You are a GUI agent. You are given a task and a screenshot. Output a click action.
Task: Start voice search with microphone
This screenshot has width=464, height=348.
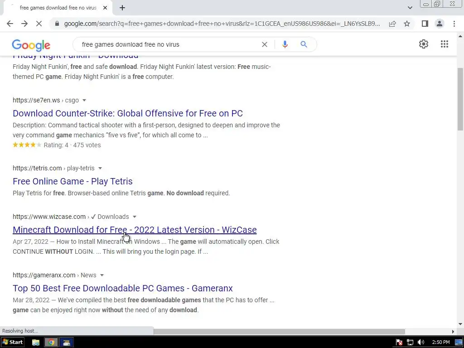click(x=285, y=44)
